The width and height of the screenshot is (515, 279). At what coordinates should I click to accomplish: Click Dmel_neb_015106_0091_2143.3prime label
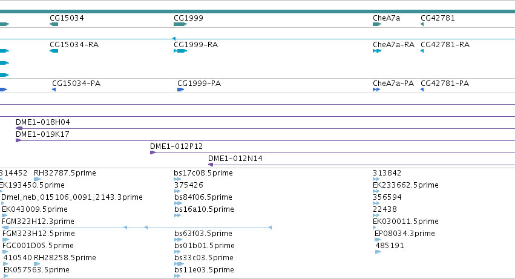(x=72, y=197)
